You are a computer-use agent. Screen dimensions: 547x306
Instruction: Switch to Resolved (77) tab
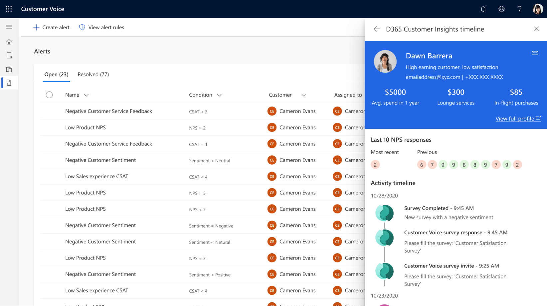(93, 74)
